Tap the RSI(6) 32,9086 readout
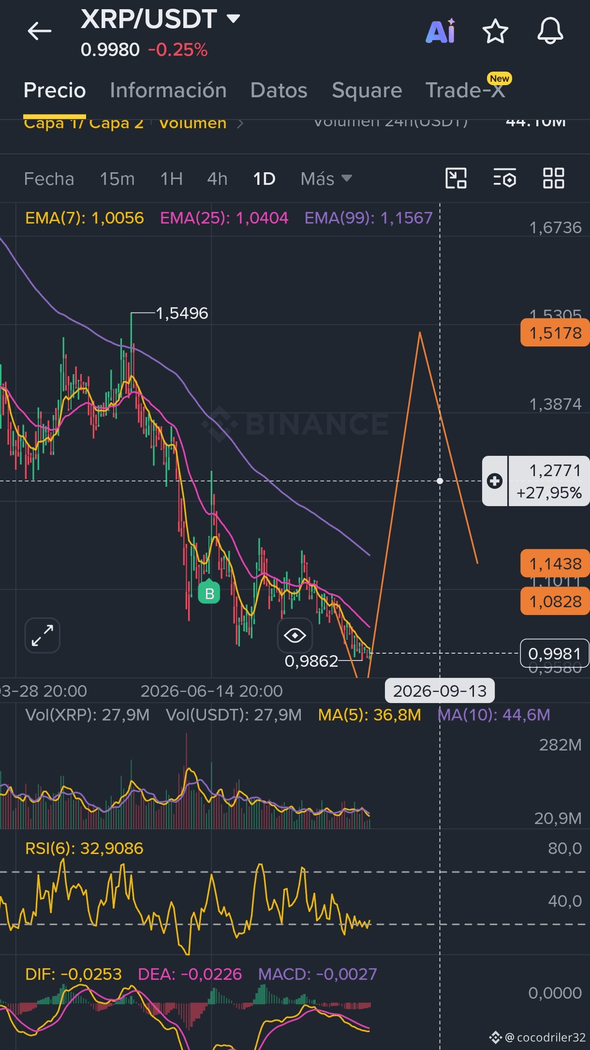Screen dimensions: 590x1050 click(84, 848)
